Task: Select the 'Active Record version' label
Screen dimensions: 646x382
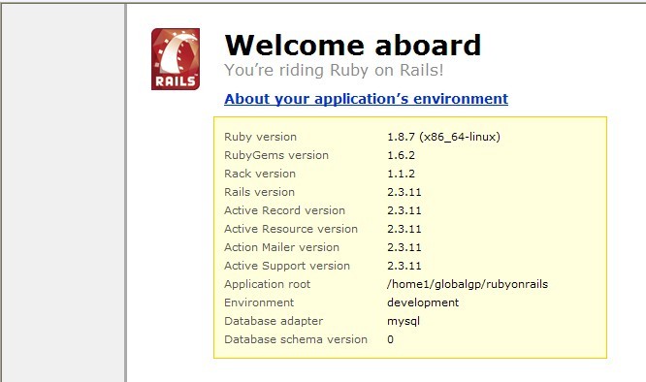Action: [x=284, y=210]
